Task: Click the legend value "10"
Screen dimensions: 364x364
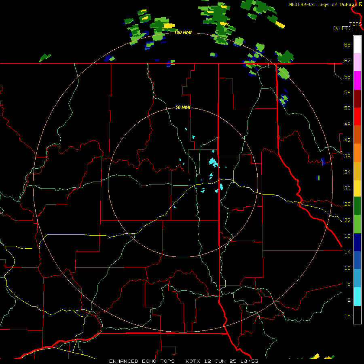Action: pyautogui.click(x=347, y=268)
